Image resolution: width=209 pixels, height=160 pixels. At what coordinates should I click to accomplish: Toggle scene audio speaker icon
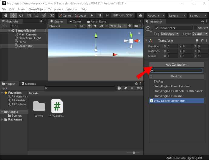click(96, 26)
